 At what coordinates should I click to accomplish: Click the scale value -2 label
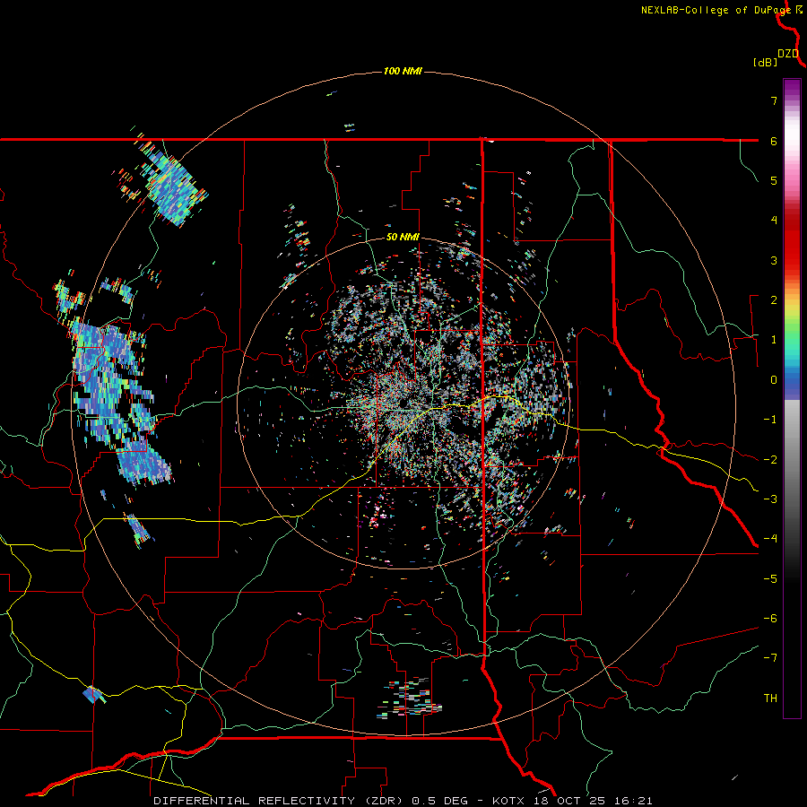click(x=770, y=460)
